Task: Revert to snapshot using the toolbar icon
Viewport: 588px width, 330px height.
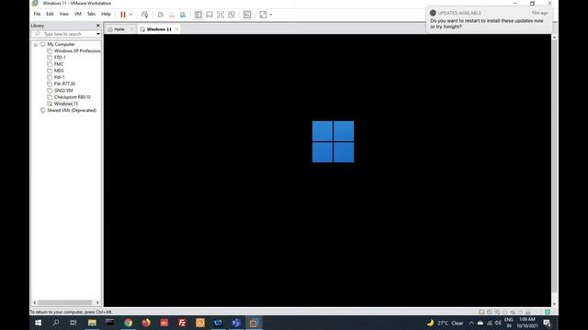Action: pyautogui.click(x=172, y=15)
